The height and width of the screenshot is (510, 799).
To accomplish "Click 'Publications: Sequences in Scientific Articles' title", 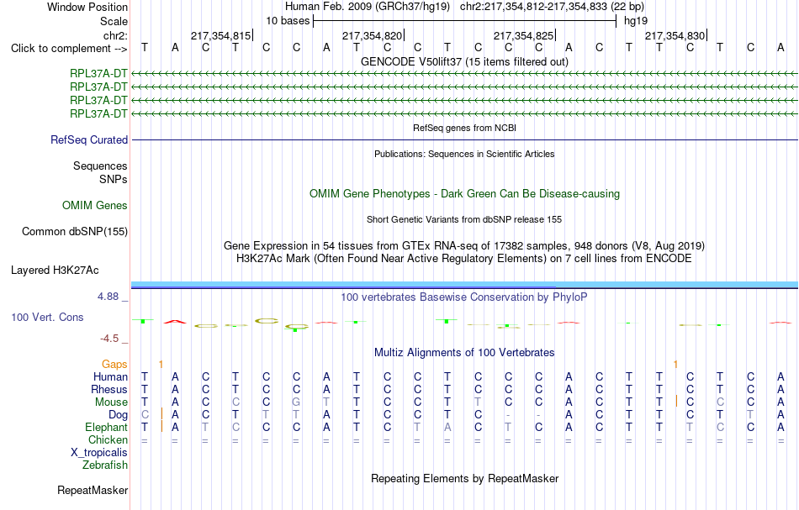I will point(465,154).
